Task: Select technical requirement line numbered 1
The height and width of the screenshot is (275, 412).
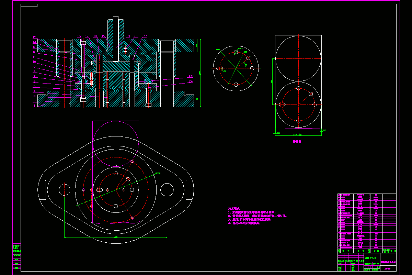Action: pyautogui.click(x=252, y=212)
